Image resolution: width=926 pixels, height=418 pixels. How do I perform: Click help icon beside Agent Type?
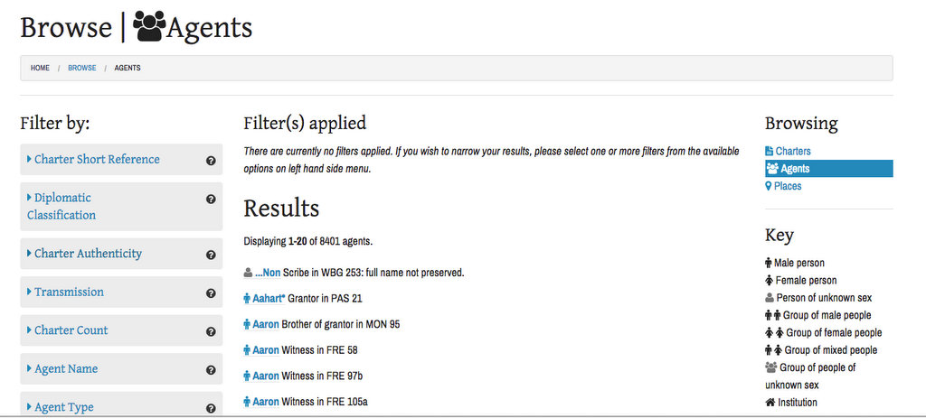tap(211, 409)
